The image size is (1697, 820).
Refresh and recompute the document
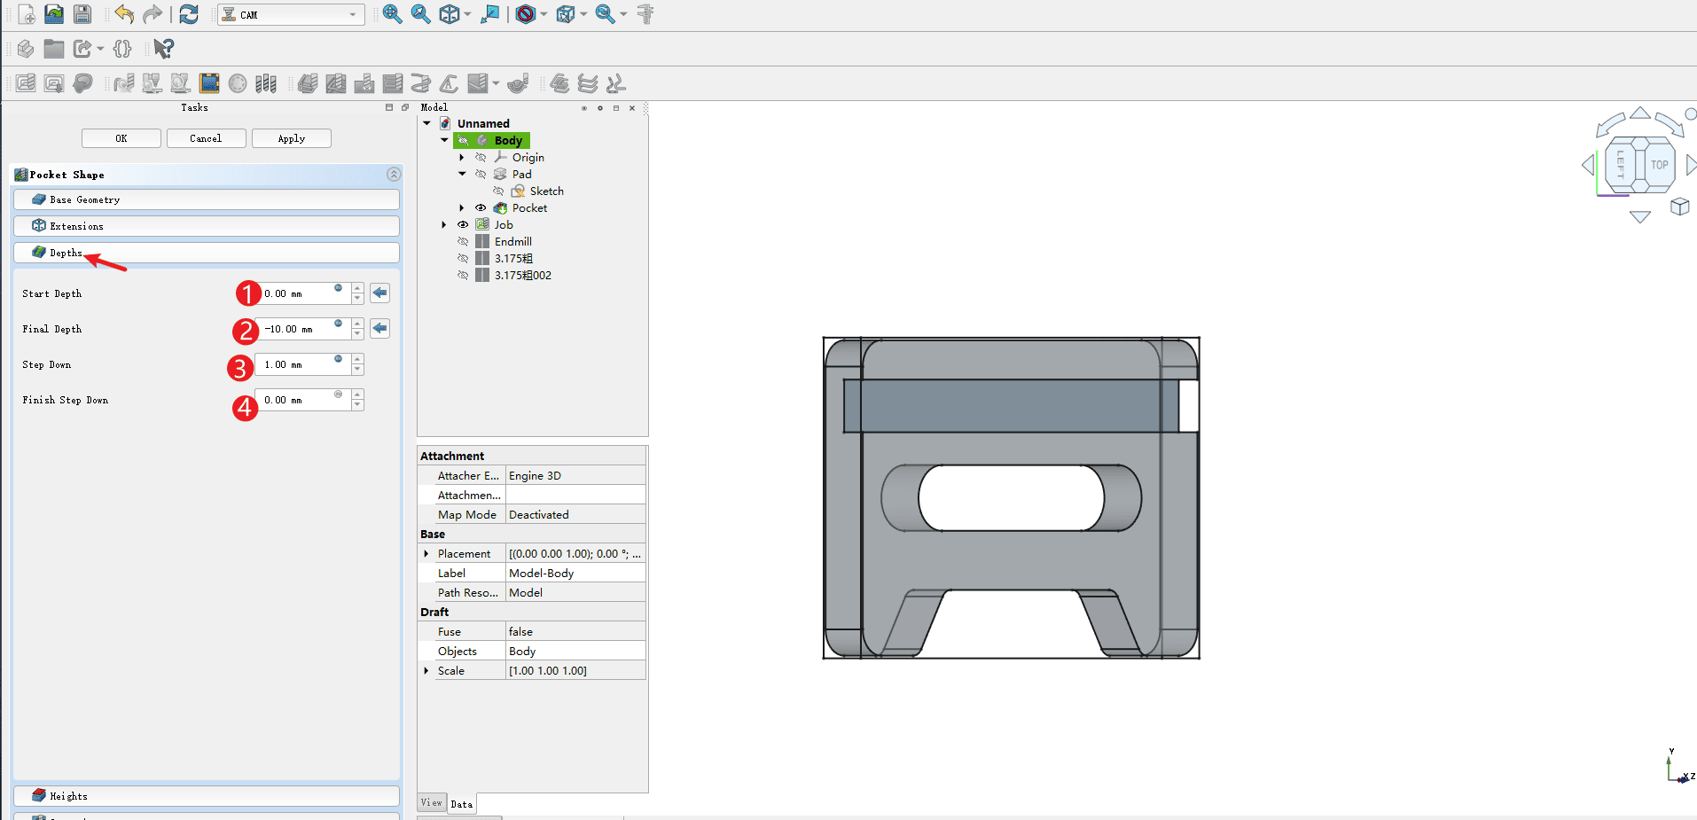pyautogui.click(x=189, y=14)
